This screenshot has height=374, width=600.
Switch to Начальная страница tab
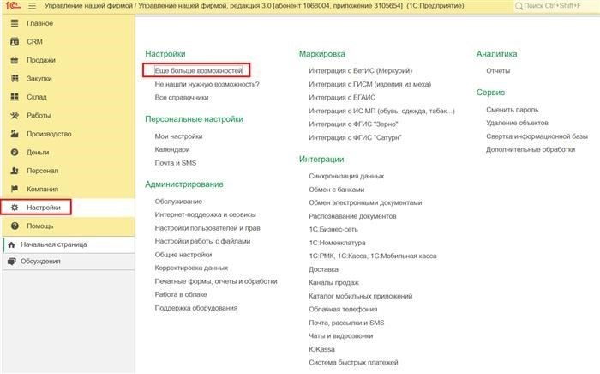[69, 244]
